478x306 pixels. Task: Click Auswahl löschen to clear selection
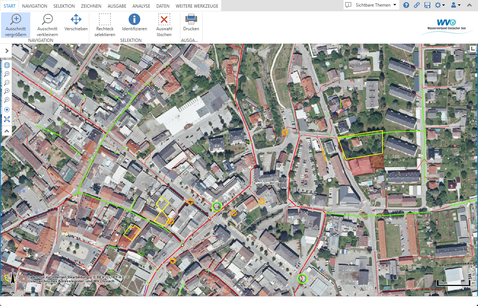164,25
